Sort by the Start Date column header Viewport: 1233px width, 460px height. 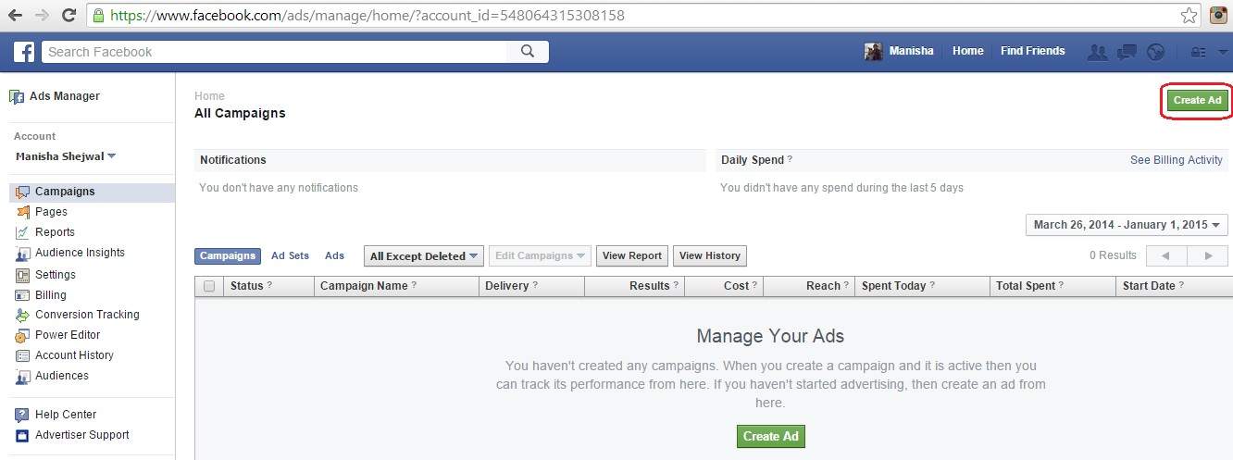click(x=1174, y=286)
